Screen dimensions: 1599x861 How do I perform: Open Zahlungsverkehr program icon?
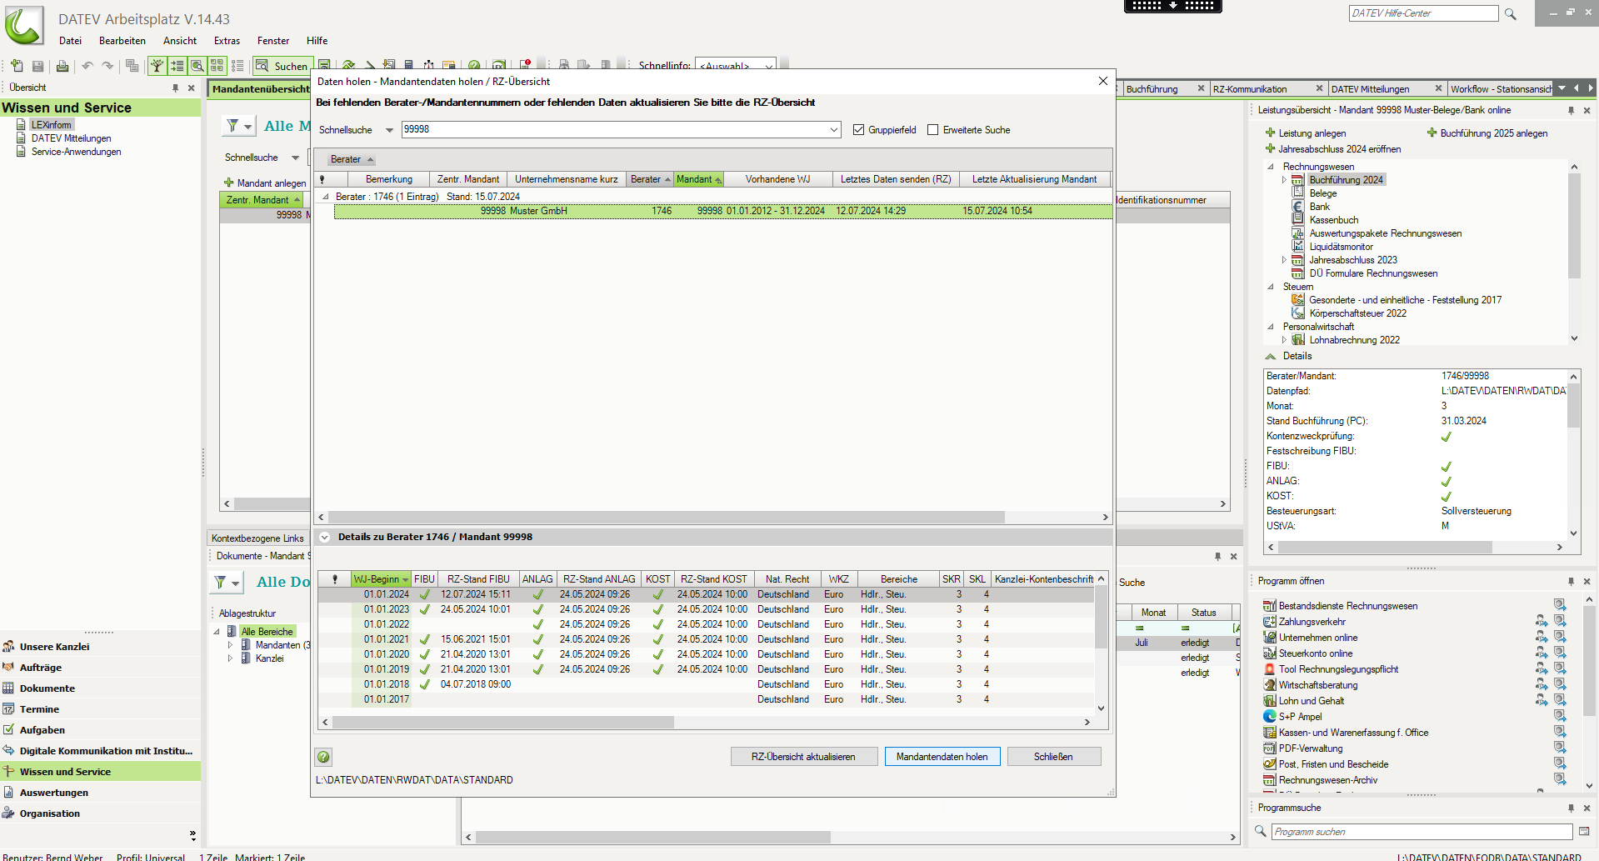pos(1269,622)
